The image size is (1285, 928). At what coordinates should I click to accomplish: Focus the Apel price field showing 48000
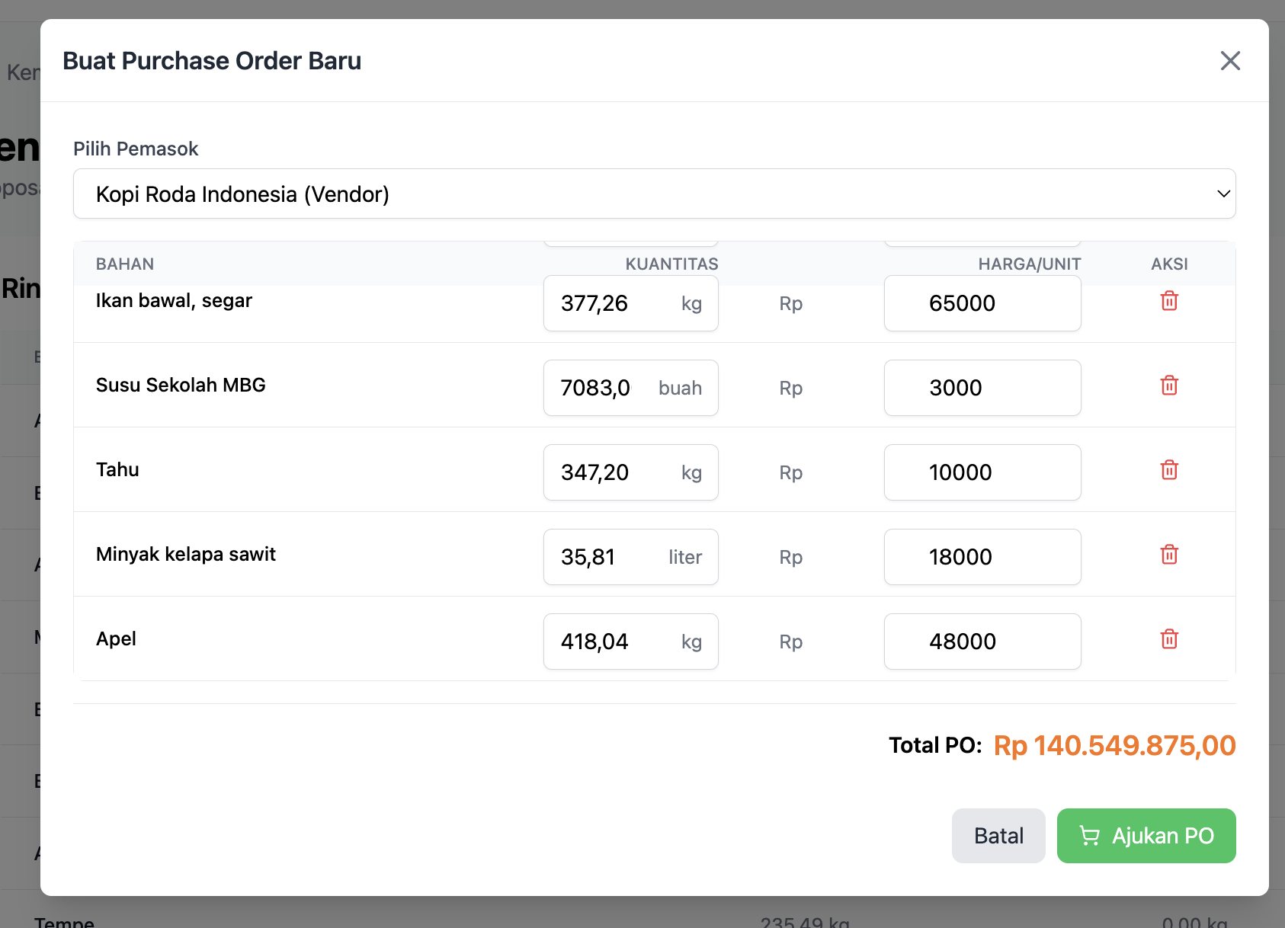[x=982, y=642]
